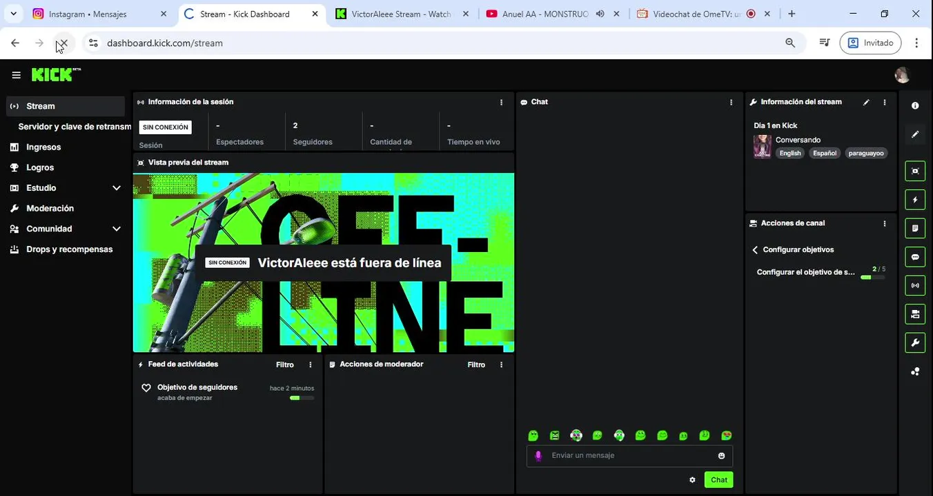Open the Filtro in the Feed de actividades
Screen dimensions: 933x496
[x=285, y=364]
